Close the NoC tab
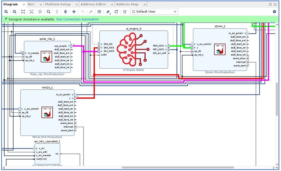The image size is (281, 171). coord(41,4)
